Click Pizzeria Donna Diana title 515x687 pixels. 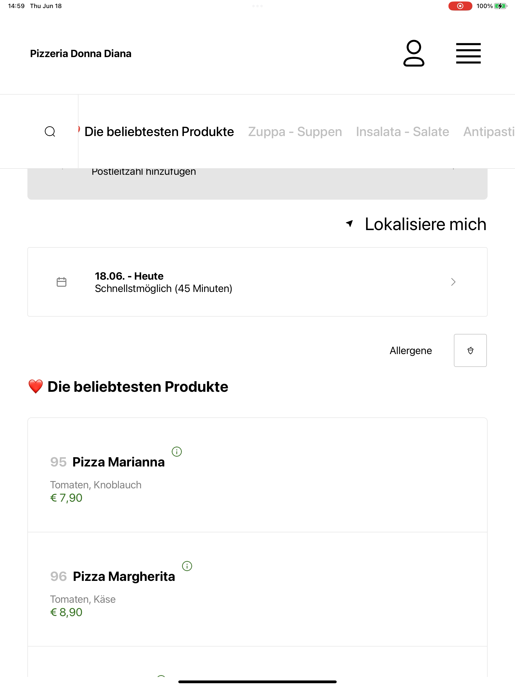(x=81, y=53)
